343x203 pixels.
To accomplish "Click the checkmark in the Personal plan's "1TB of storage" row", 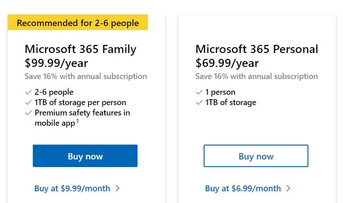I will pos(199,103).
